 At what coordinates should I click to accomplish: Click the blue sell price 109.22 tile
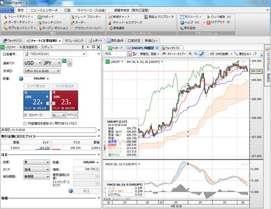click(x=36, y=101)
